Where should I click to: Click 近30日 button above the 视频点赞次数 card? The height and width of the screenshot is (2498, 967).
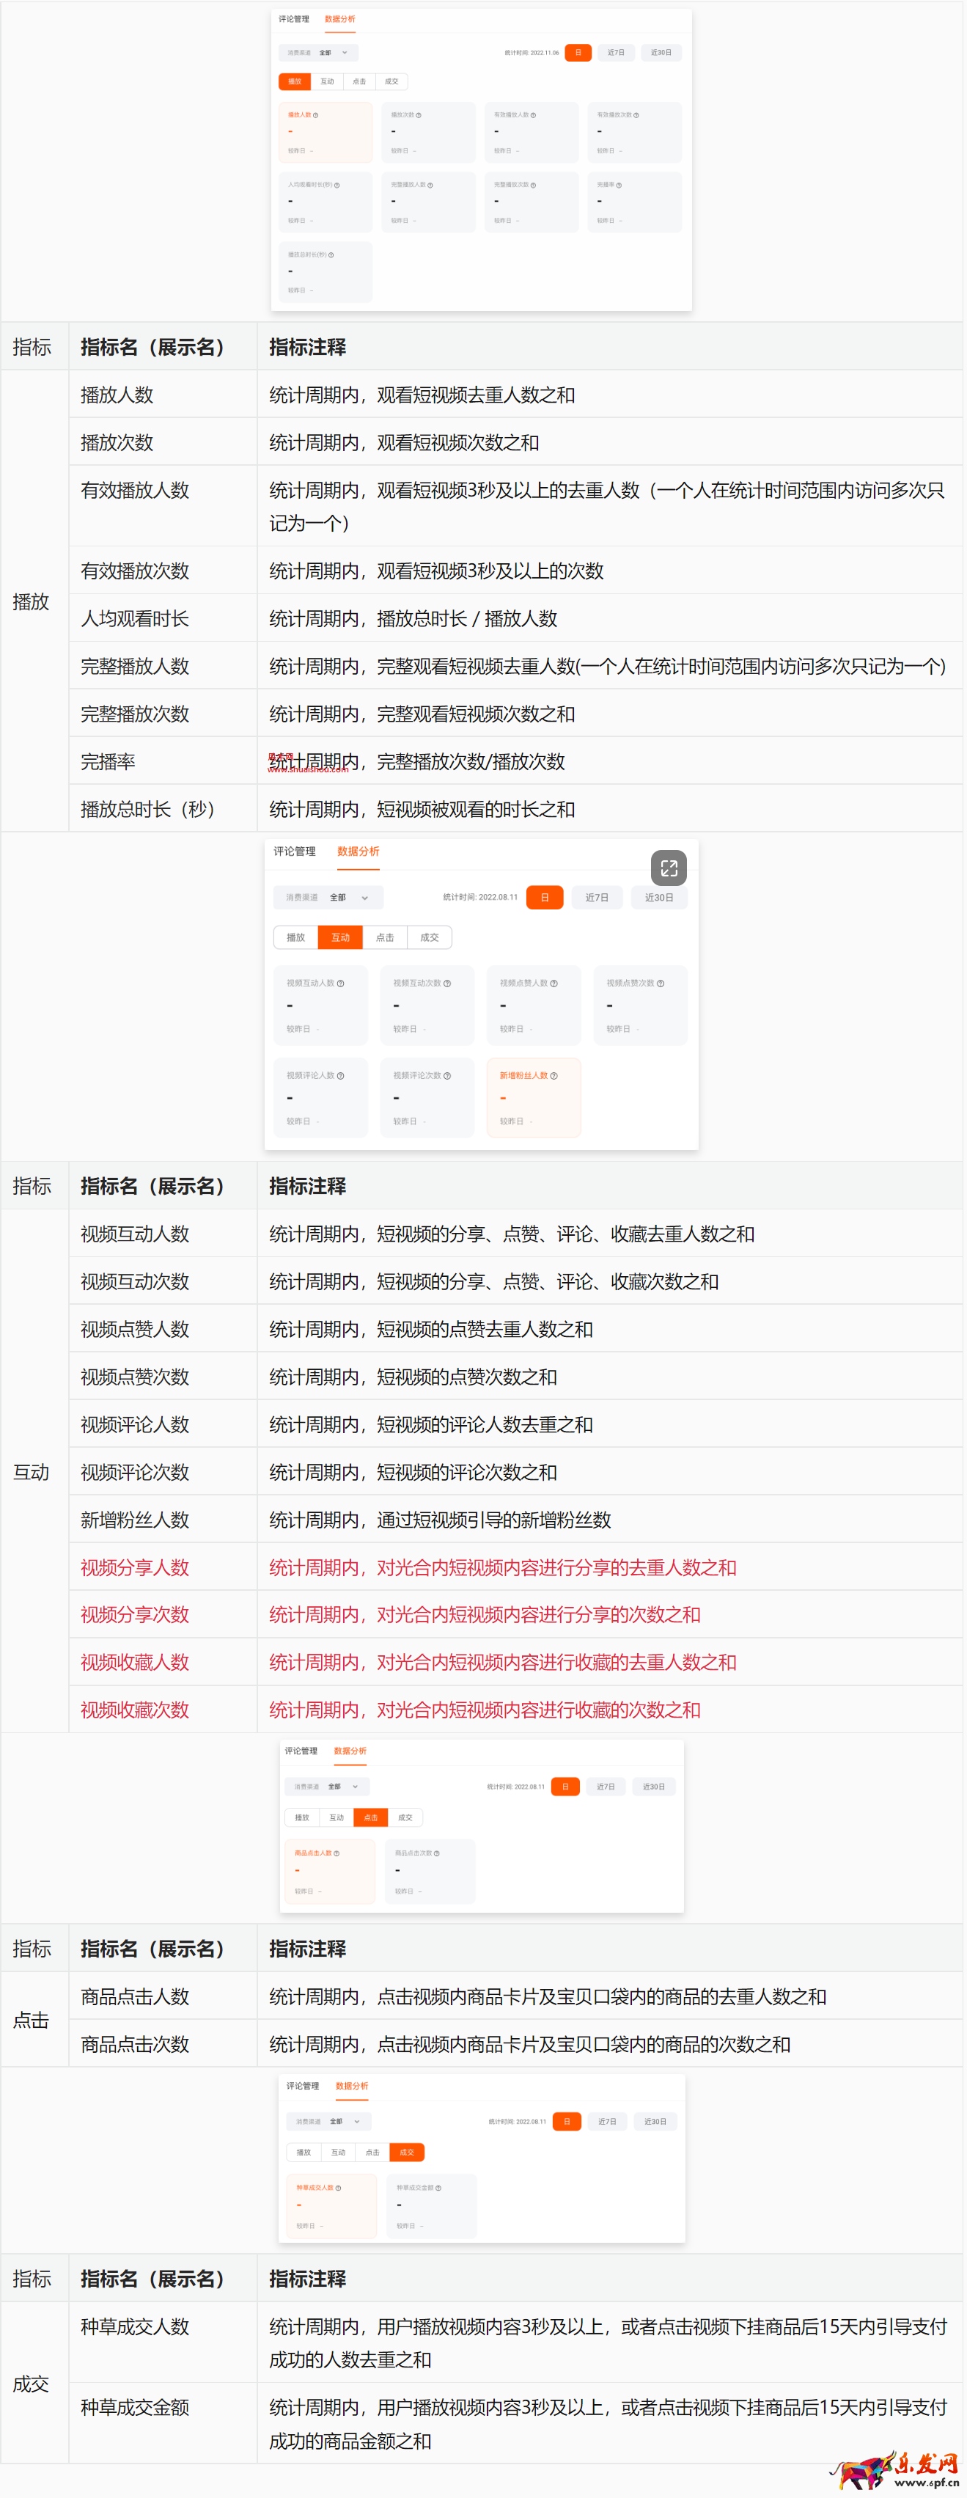(659, 897)
